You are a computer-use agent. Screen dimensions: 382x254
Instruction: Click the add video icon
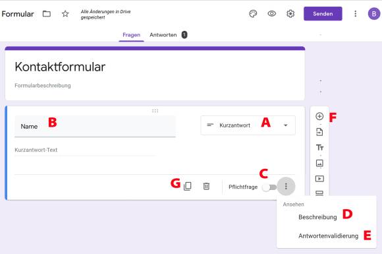pyautogui.click(x=319, y=179)
